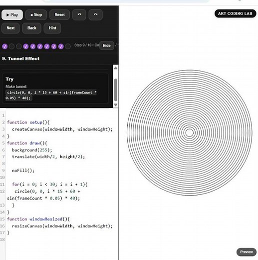Click the circle code snippet in Try box
The height and width of the screenshot is (260, 258).
tap(51, 95)
